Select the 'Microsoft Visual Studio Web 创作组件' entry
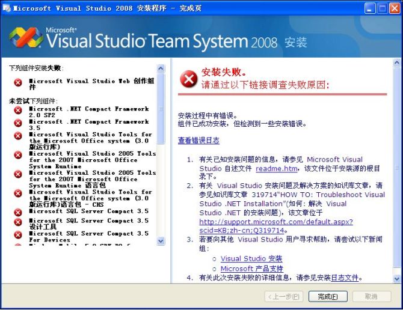Image resolution: width=403 pixels, height=310 pixels. coord(91,84)
